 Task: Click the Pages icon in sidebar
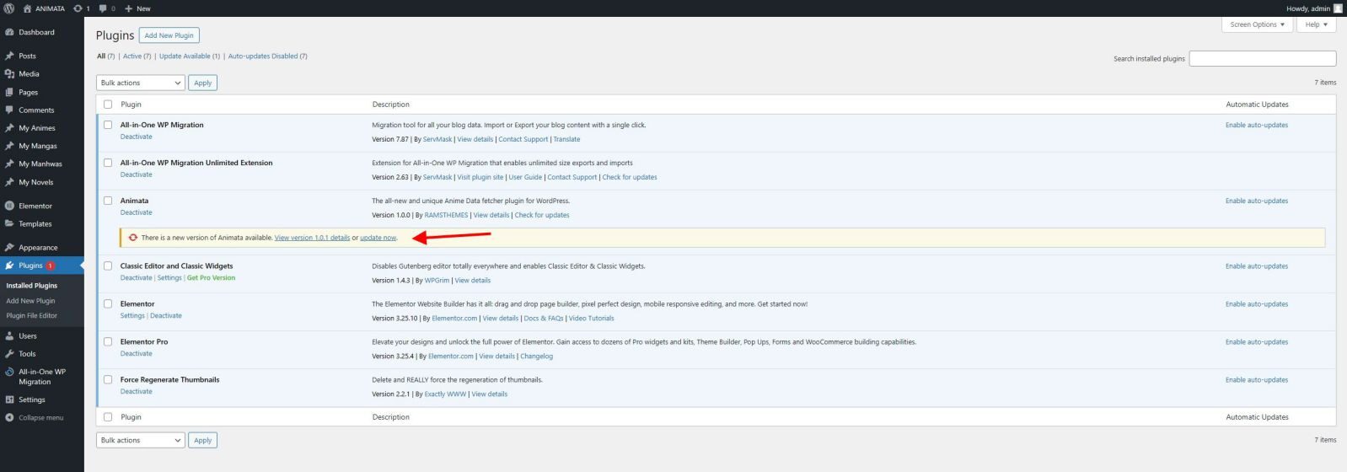[x=9, y=92]
